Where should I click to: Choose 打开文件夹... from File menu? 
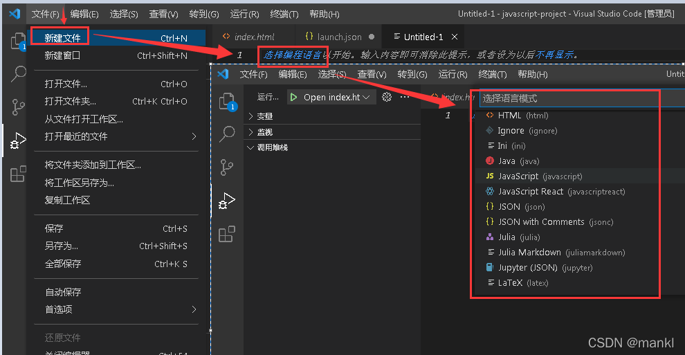(x=116, y=101)
